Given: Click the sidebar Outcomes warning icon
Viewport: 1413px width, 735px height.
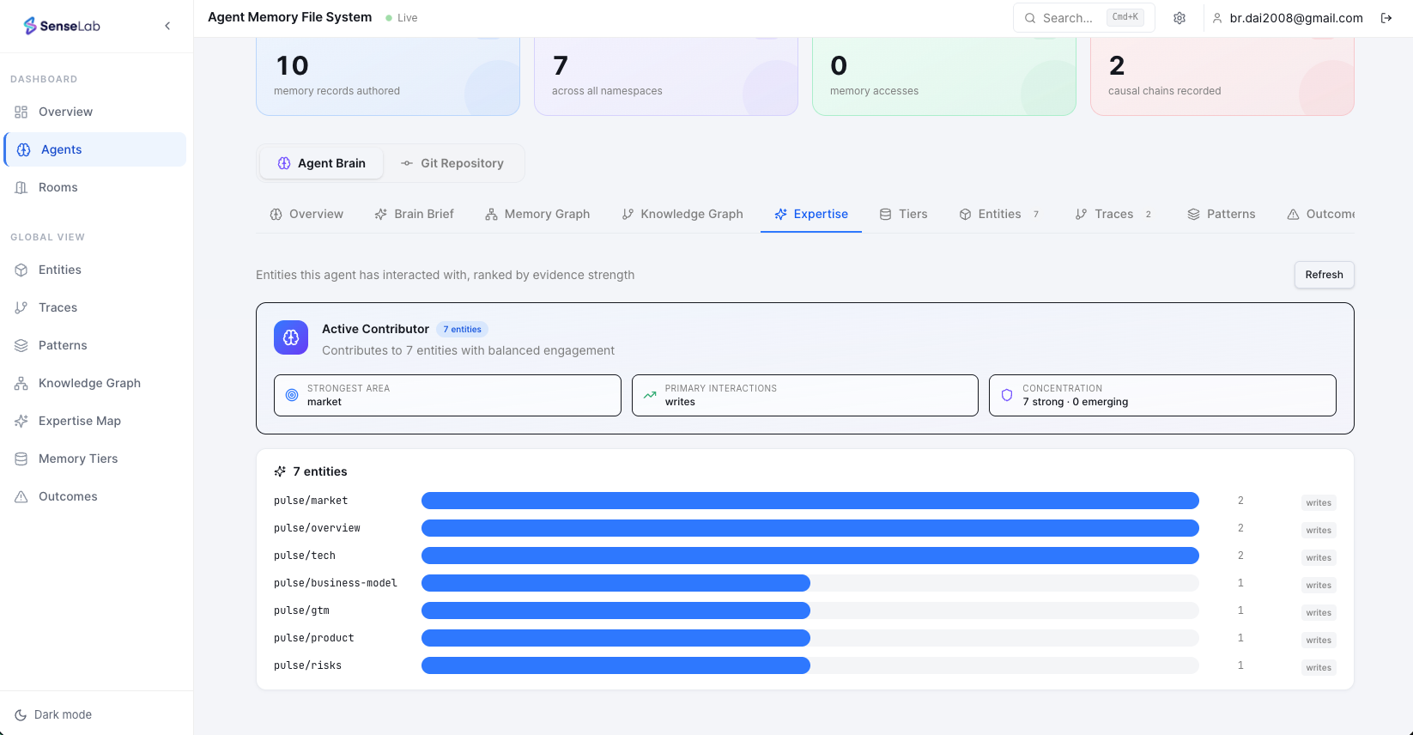Looking at the screenshot, I should click(21, 496).
